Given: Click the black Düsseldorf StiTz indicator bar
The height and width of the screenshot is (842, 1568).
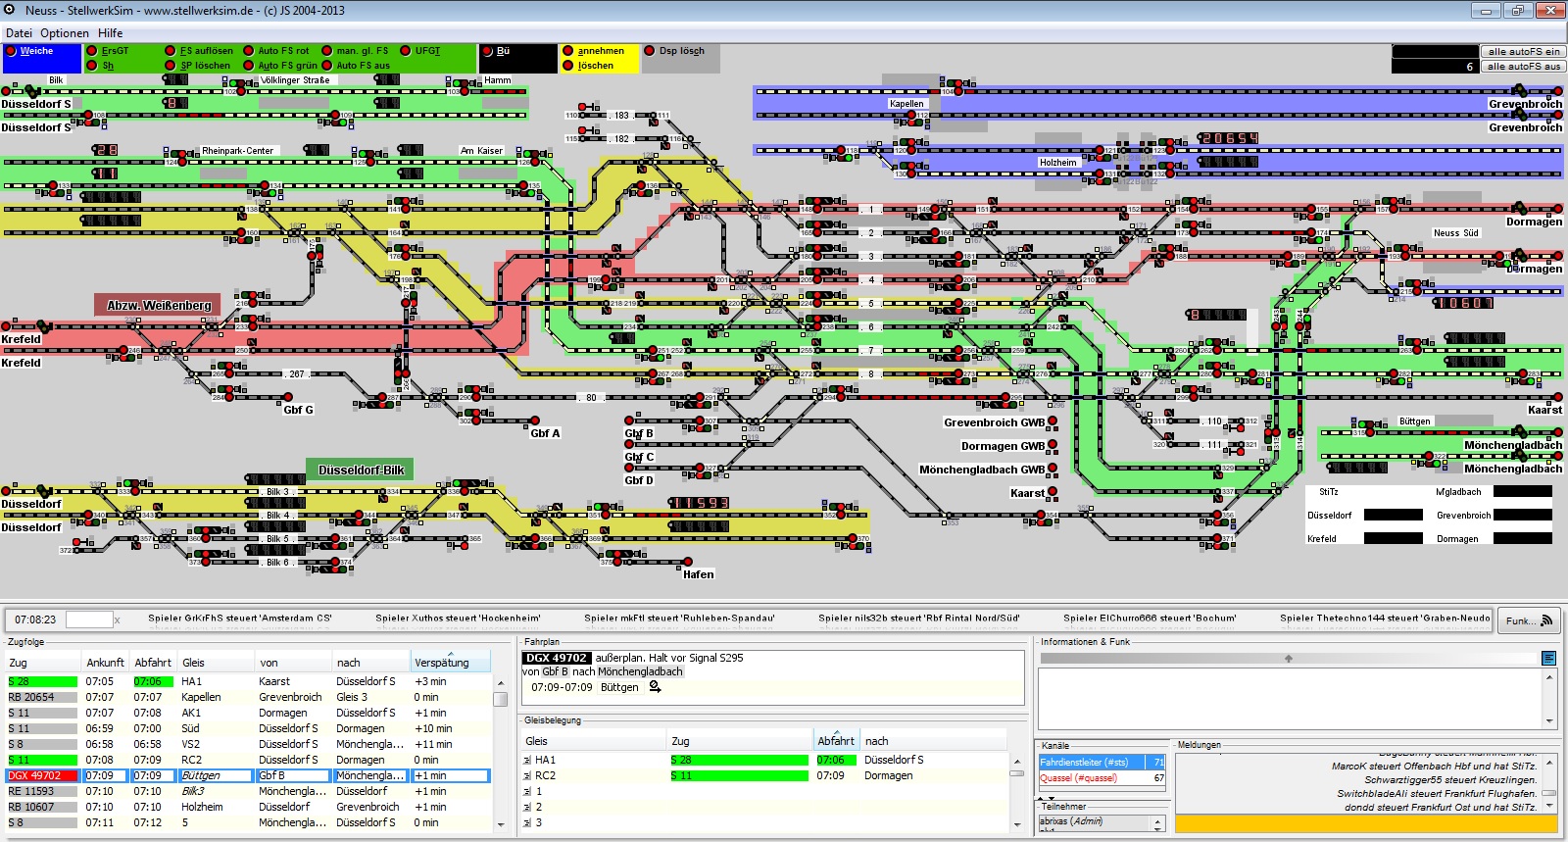Looking at the screenshot, I should (1394, 515).
